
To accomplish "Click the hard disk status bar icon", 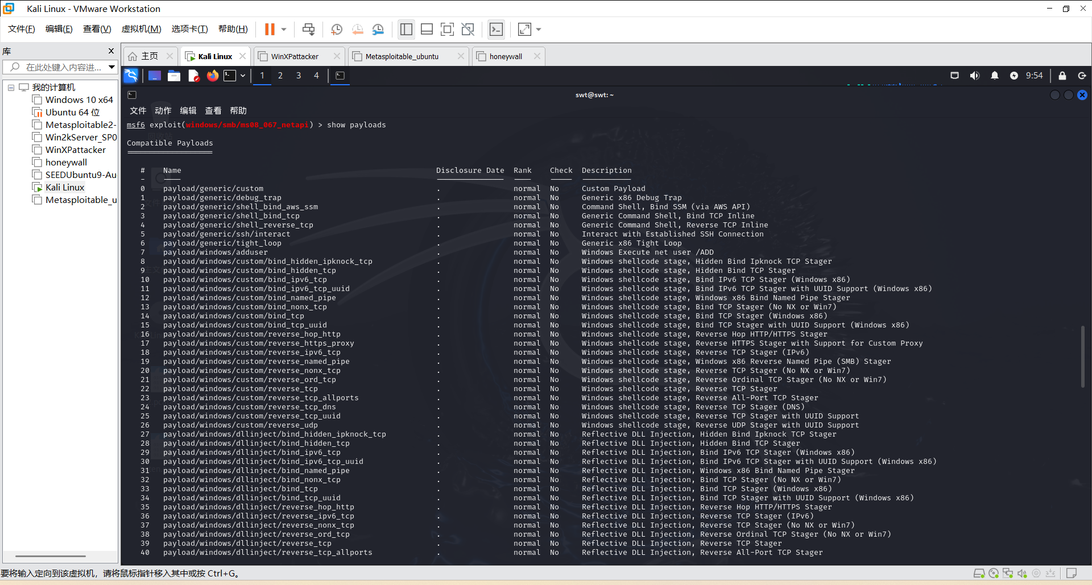I will 979,573.
